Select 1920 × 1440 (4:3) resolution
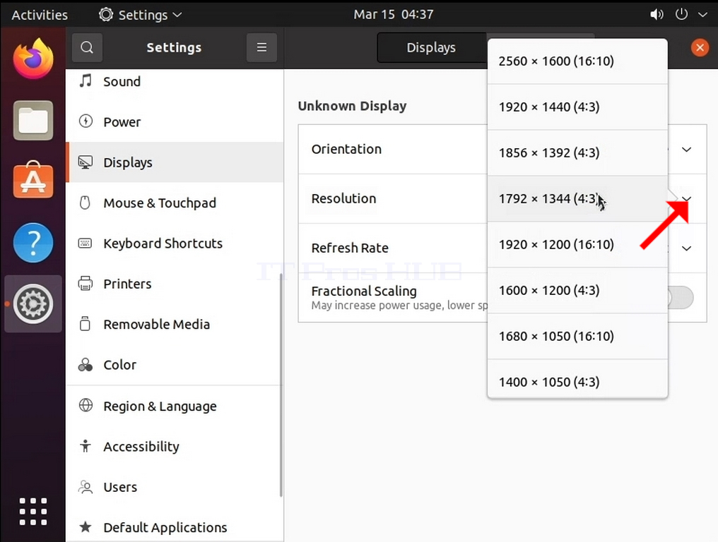718x542 pixels. click(577, 107)
